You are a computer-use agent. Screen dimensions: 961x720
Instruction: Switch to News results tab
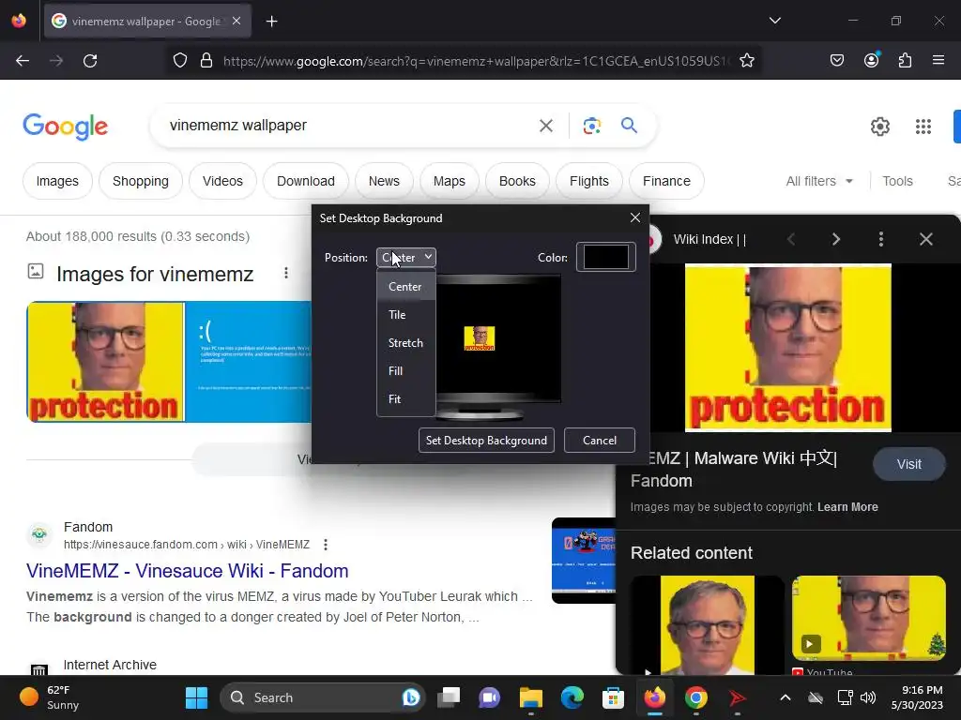click(384, 181)
